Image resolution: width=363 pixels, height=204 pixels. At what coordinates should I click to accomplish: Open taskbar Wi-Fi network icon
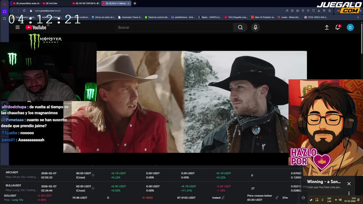(x=336, y=200)
